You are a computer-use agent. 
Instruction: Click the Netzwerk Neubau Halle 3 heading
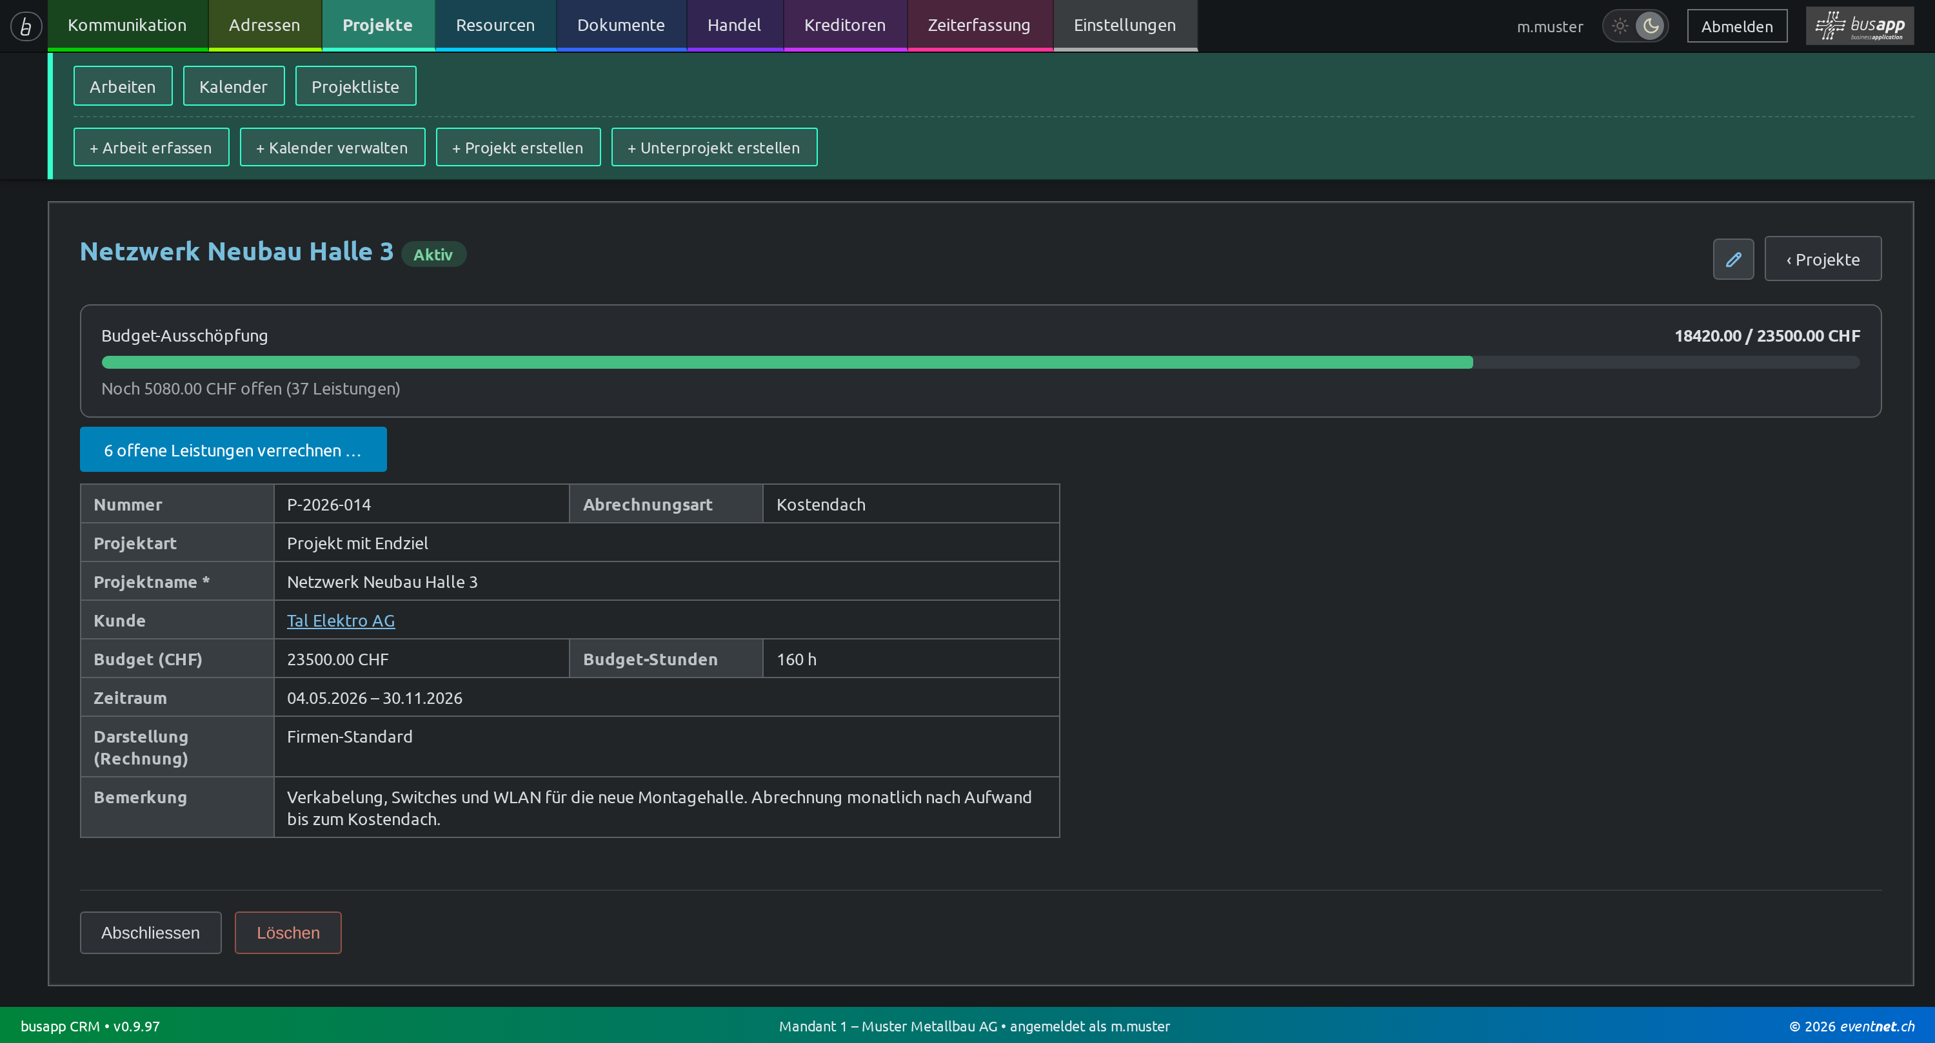[237, 251]
